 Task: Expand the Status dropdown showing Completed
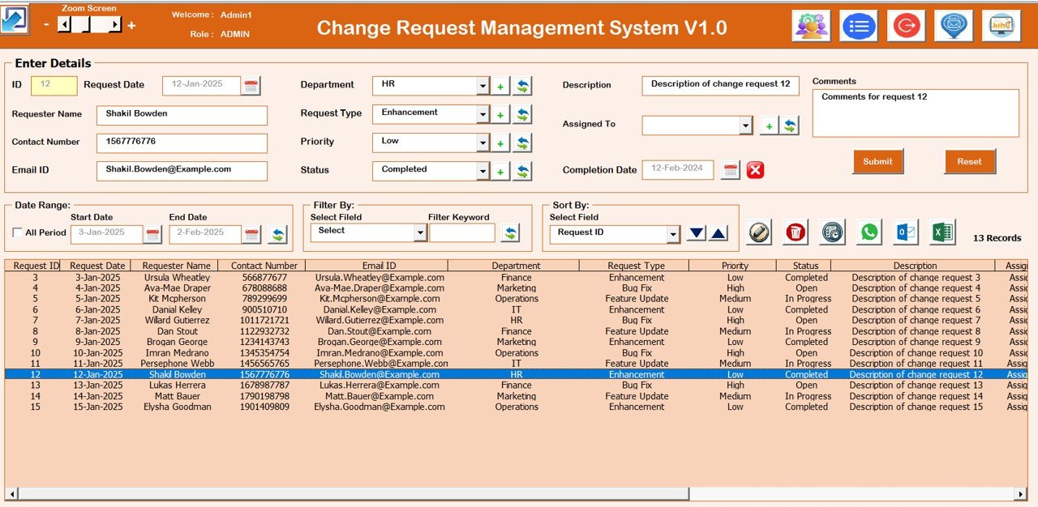coord(483,172)
